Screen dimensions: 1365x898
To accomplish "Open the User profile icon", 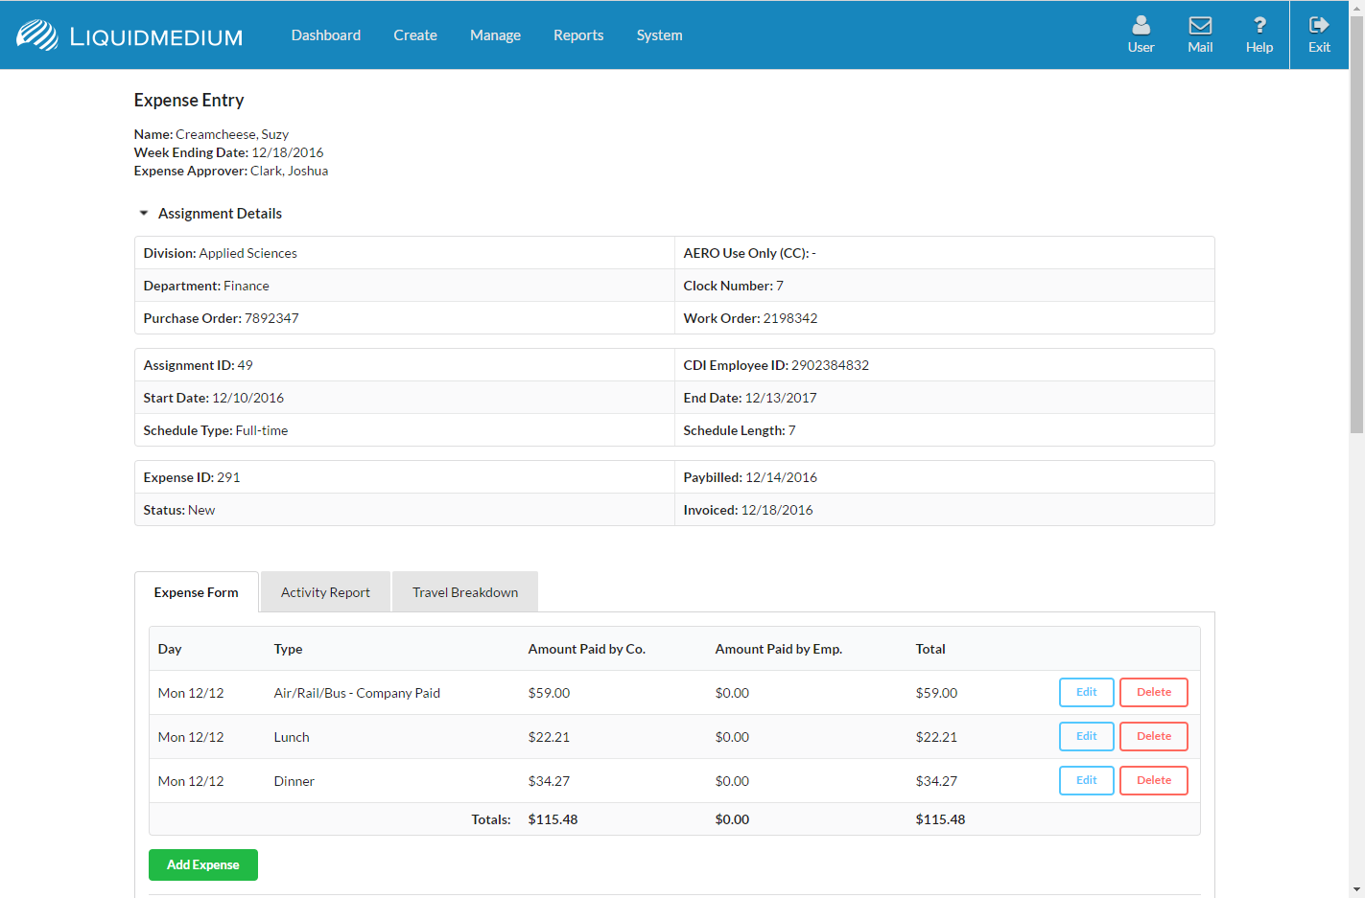I will [1141, 26].
